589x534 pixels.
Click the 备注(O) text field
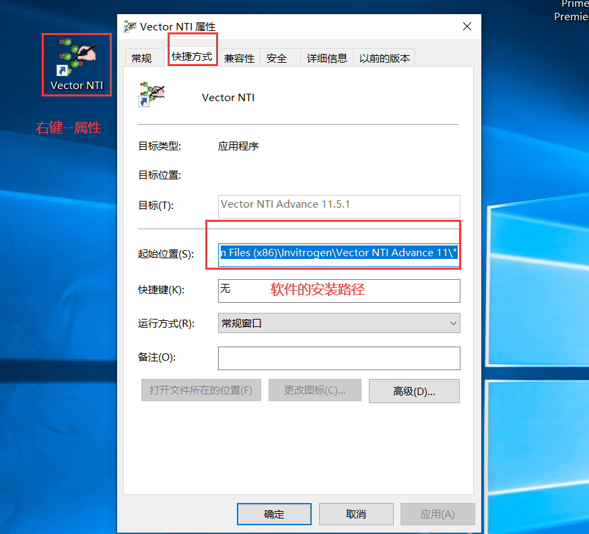pyautogui.click(x=339, y=358)
